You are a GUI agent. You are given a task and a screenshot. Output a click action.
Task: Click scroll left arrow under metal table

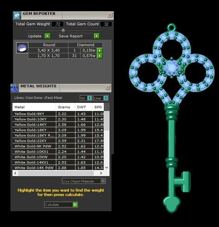(15, 173)
